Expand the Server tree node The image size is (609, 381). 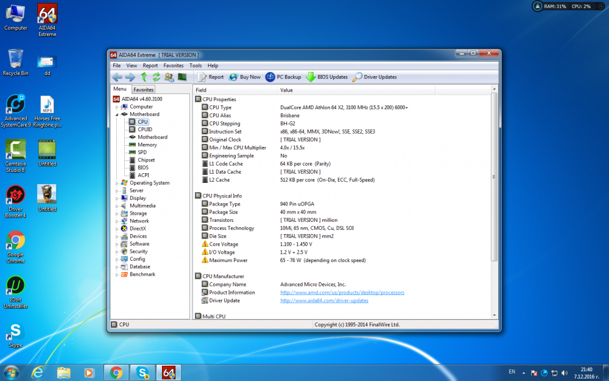116,190
